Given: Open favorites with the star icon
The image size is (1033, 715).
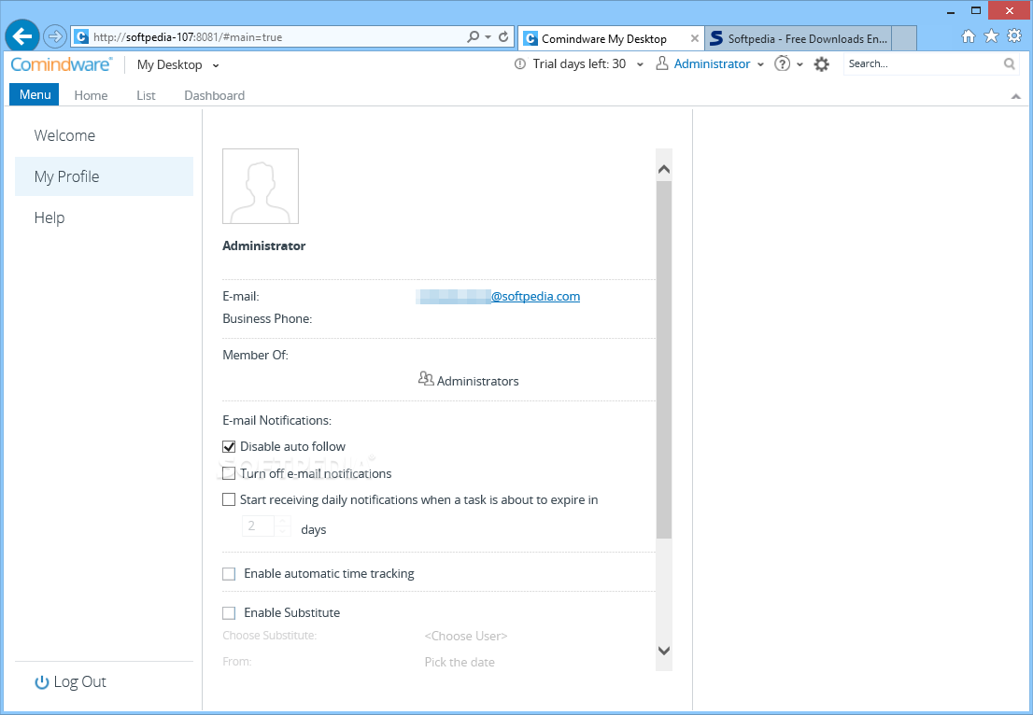Looking at the screenshot, I should tap(991, 36).
